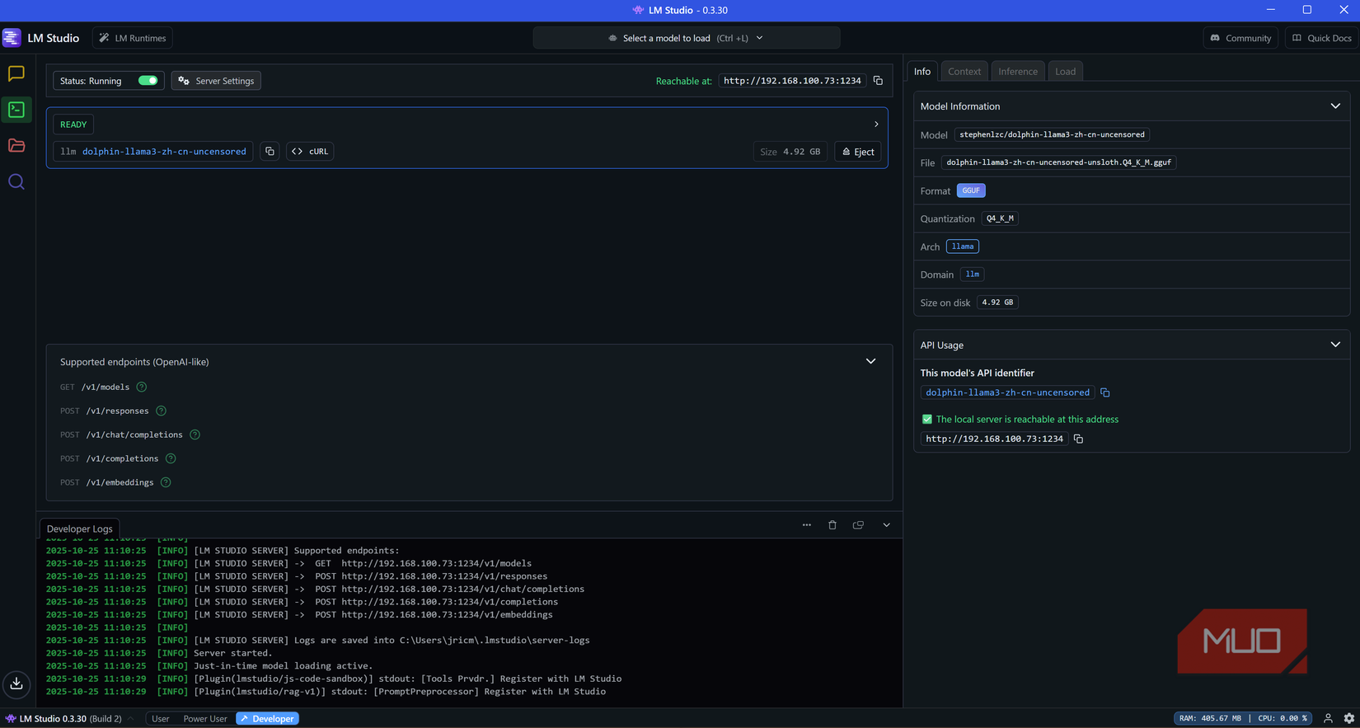Image resolution: width=1360 pixels, height=728 pixels.
Task: Collapse the Supported endpoints section
Action: [870, 362]
